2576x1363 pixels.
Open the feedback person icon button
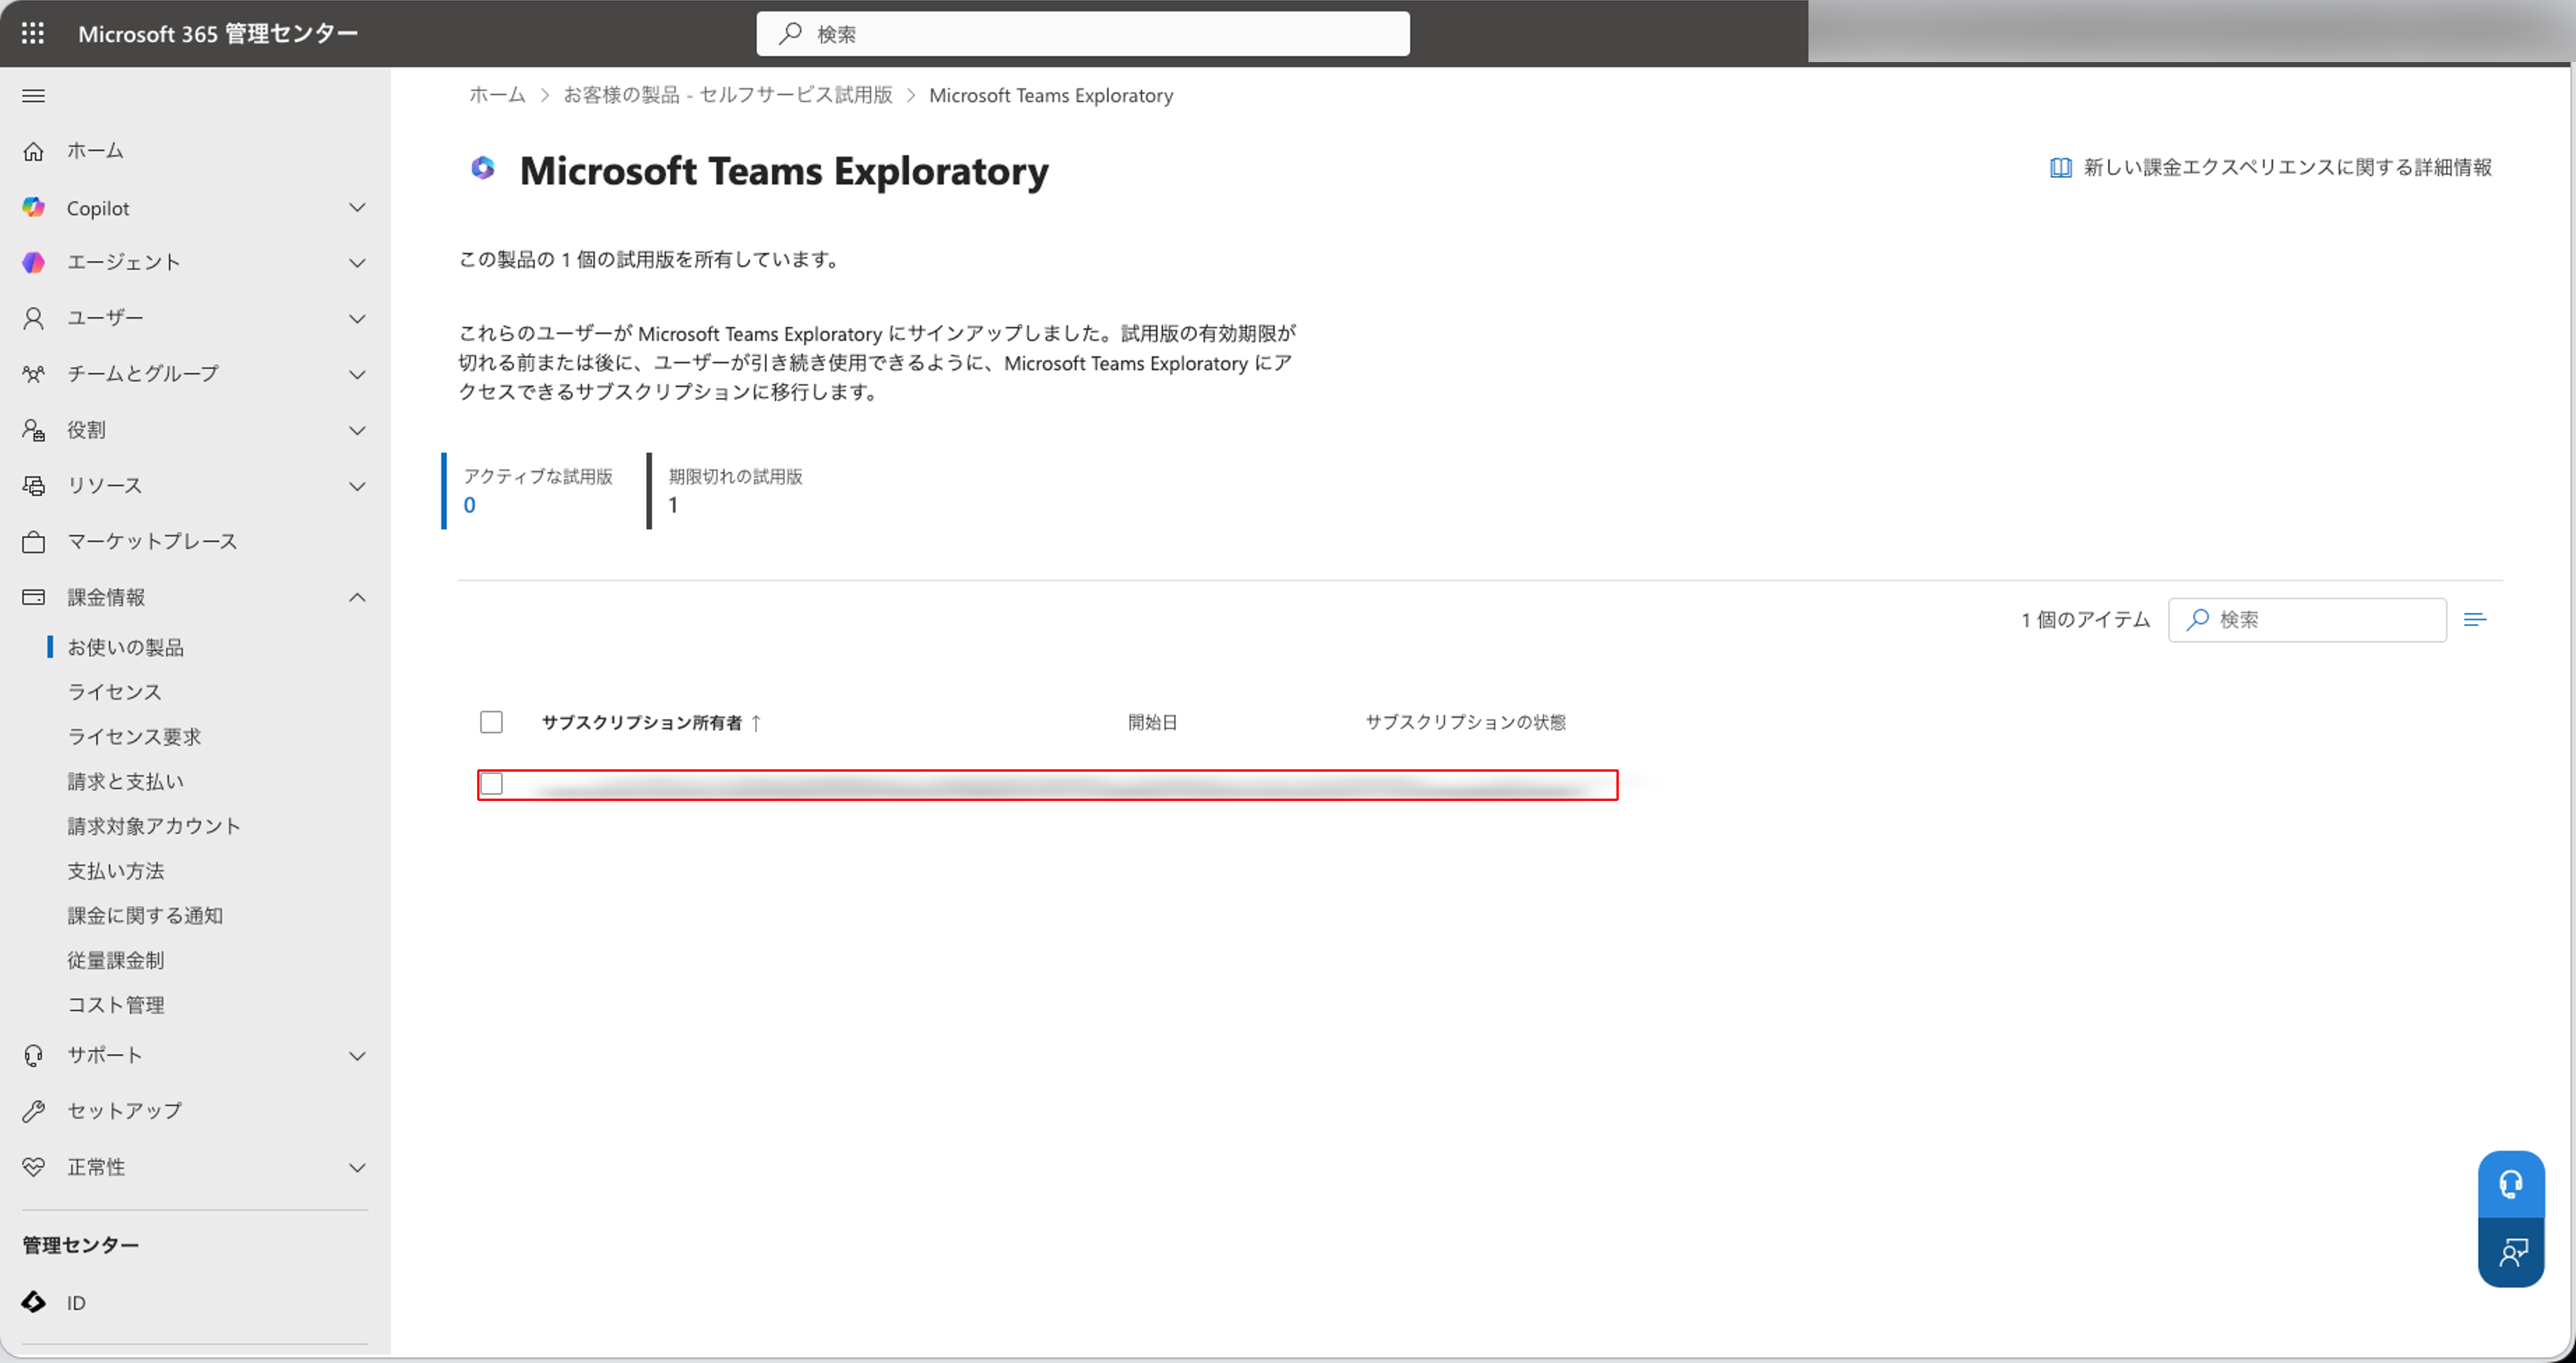point(2510,1252)
